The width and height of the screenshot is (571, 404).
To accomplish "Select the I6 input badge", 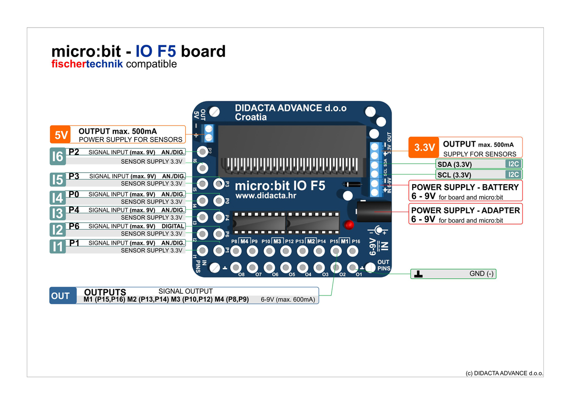I will point(58,157).
